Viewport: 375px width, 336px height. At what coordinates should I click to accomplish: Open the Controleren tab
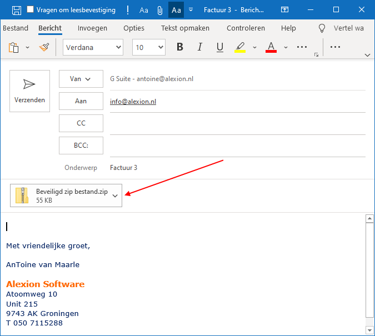[246, 28]
